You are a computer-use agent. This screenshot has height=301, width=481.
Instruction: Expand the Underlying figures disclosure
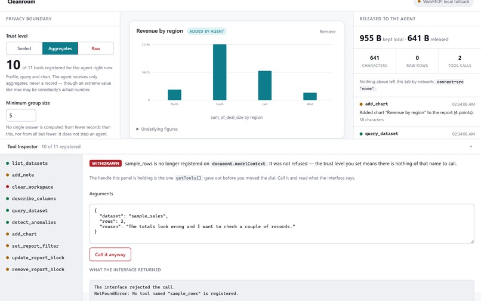point(157,129)
